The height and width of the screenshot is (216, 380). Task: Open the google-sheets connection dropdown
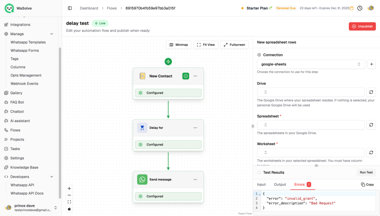point(311,64)
